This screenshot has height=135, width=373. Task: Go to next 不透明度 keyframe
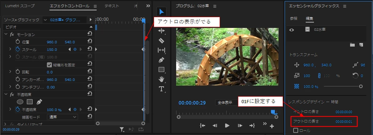(x=81, y=110)
